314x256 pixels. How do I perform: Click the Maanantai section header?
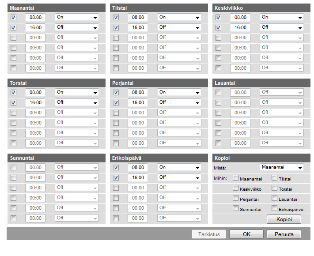point(57,8)
